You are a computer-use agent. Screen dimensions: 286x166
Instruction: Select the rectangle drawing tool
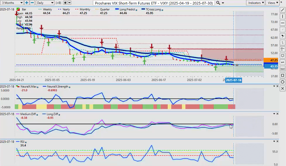[283, 75]
